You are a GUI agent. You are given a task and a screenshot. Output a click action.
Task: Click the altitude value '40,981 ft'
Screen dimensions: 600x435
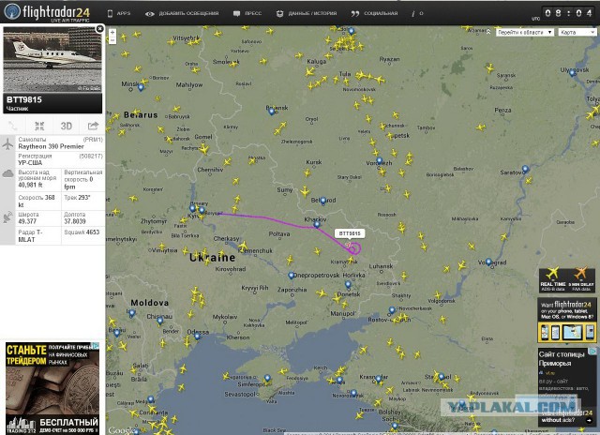tap(30, 186)
